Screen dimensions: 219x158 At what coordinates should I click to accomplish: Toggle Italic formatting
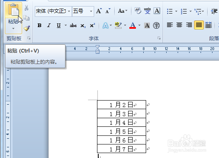pyautogui.click(x=49, y=25)
